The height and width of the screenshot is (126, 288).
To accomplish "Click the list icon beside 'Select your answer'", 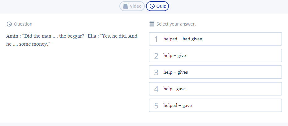I will pos(152,24).
